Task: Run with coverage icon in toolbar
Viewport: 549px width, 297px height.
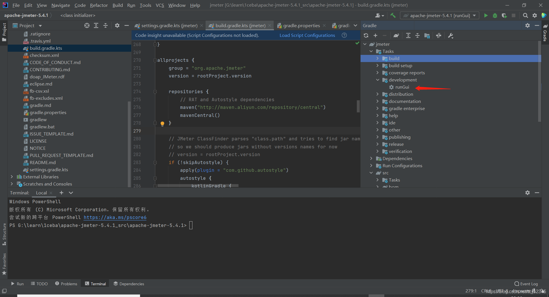Action: [x=504, y=15]
